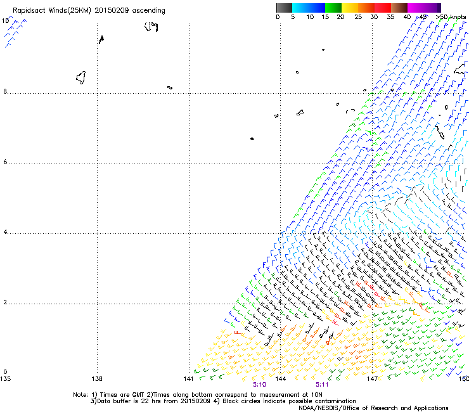Click the yellow 20-25 knots legend swatch
This screenshot has width=469, height=412.
pos(350,8)
